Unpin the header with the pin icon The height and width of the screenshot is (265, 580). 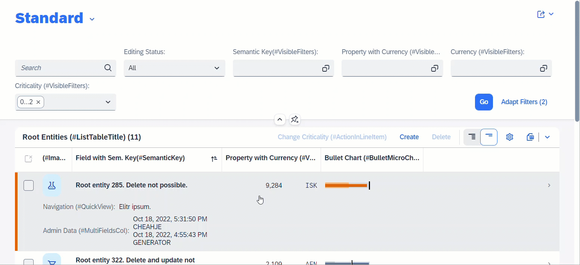tap(294, 119)
